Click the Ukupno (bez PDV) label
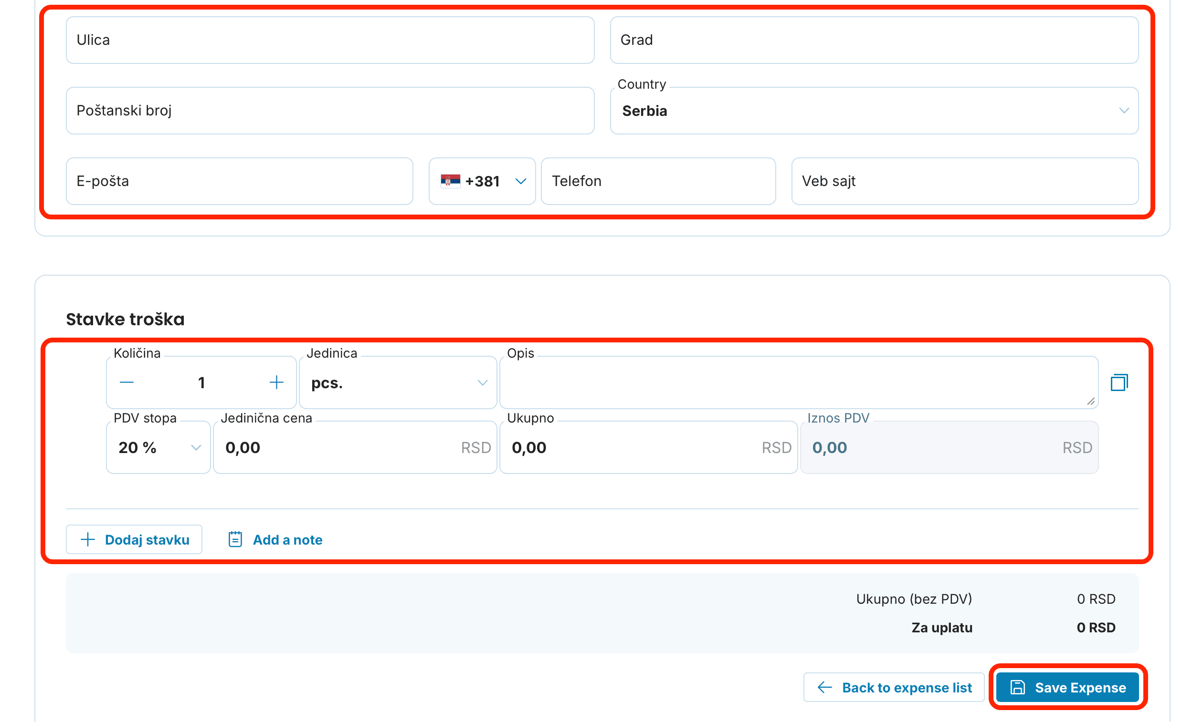Viewport: 1203px width, 722px height. click(x=914, y=599)
